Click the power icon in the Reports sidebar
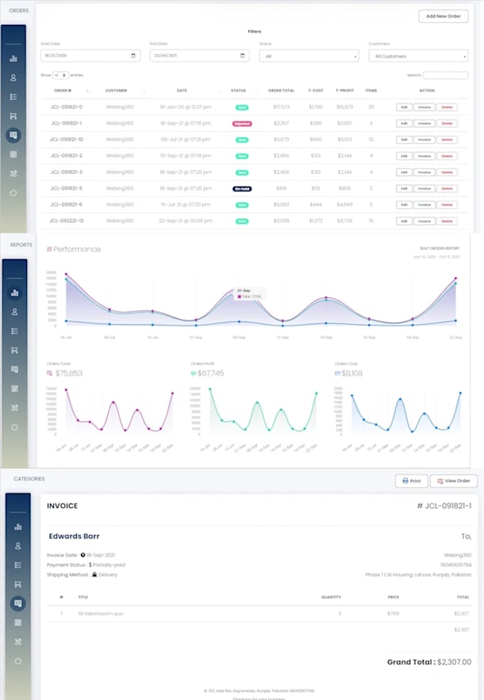The image size is (484, 700). click(x=15, y=427)
